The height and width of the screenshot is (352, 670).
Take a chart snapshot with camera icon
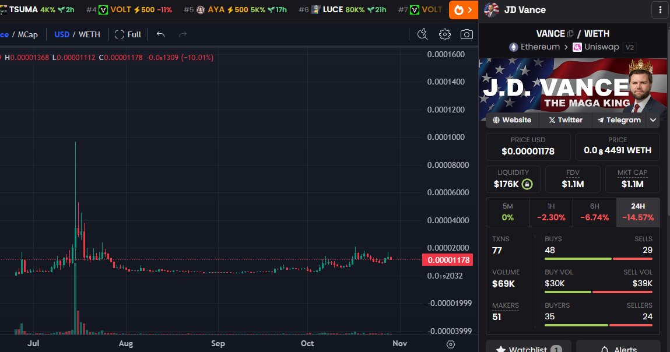point(466,34)
